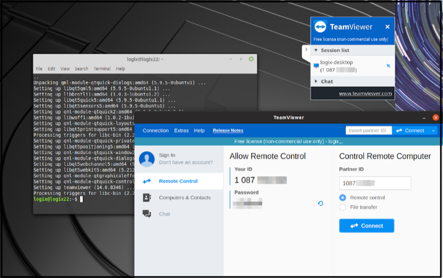Viewport: 443px width, 278px height.
Task: Close the terminal window with green button
Action: pyautogui.click(x=251, y=59)
